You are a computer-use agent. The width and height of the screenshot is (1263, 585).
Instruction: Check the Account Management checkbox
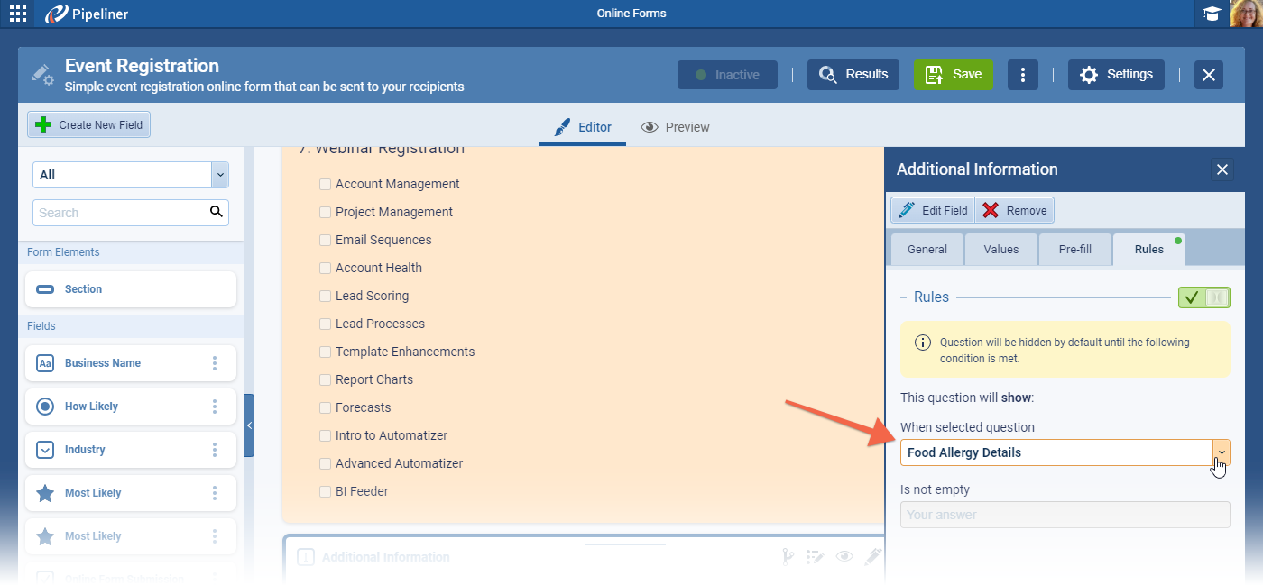325,185
